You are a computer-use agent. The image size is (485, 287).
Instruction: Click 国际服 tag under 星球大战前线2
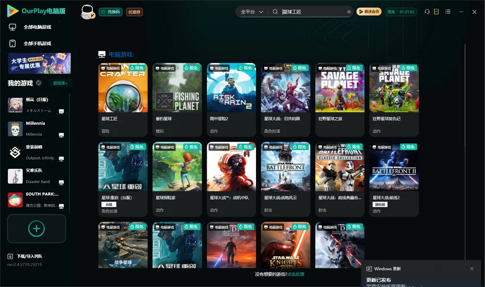tap(380, 205)
